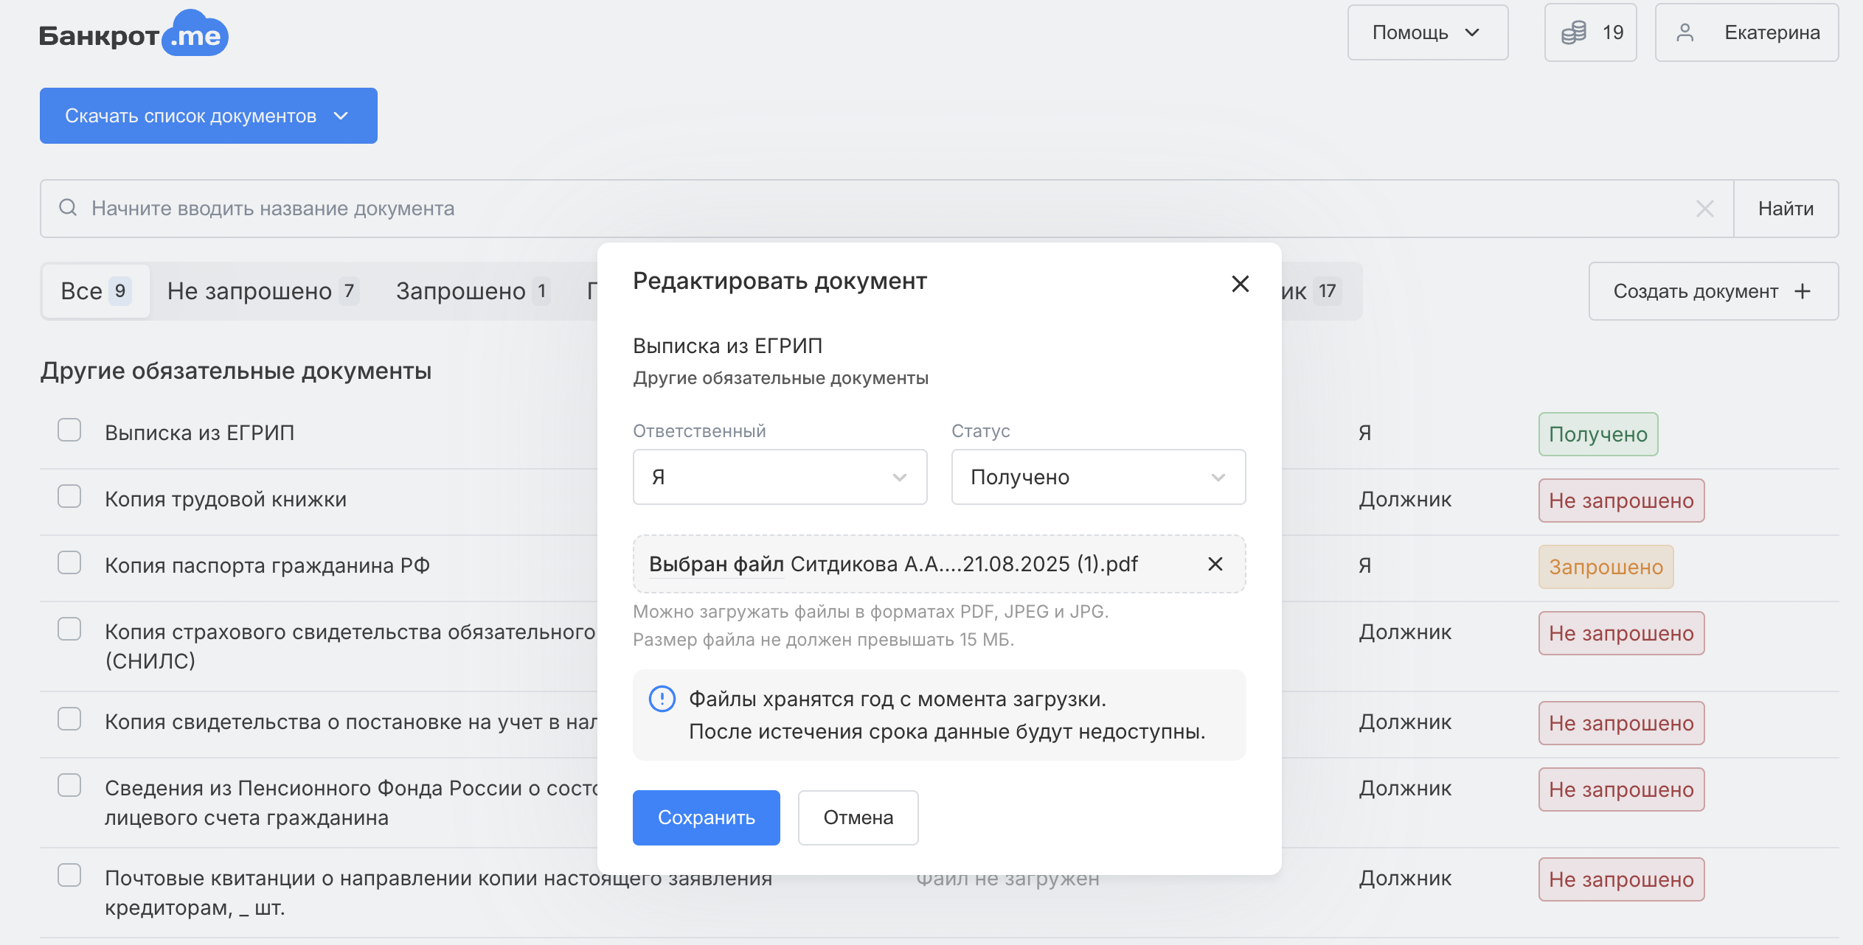The width and height of the screenshot is (1863, 945).
Task: Tick checkbox for Копия свидетельства о постановке
Action: pos(69,719)
